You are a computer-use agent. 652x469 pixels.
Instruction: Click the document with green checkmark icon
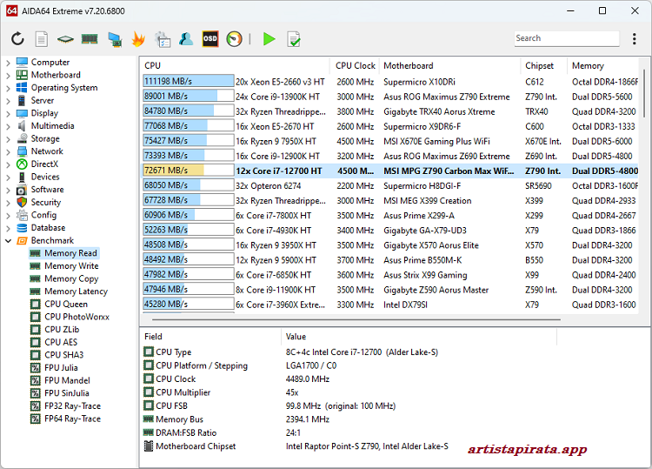tap(294, 38)
